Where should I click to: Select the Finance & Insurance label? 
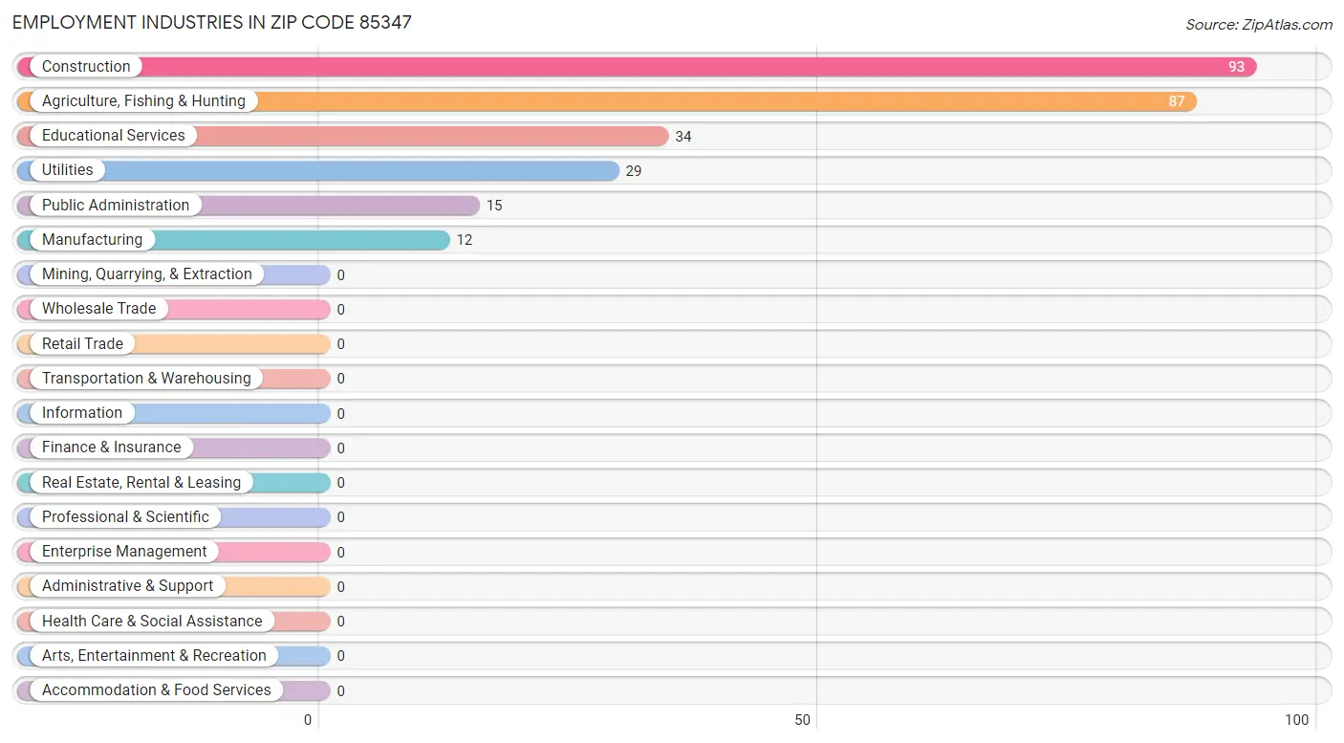(x=111, y=448)
